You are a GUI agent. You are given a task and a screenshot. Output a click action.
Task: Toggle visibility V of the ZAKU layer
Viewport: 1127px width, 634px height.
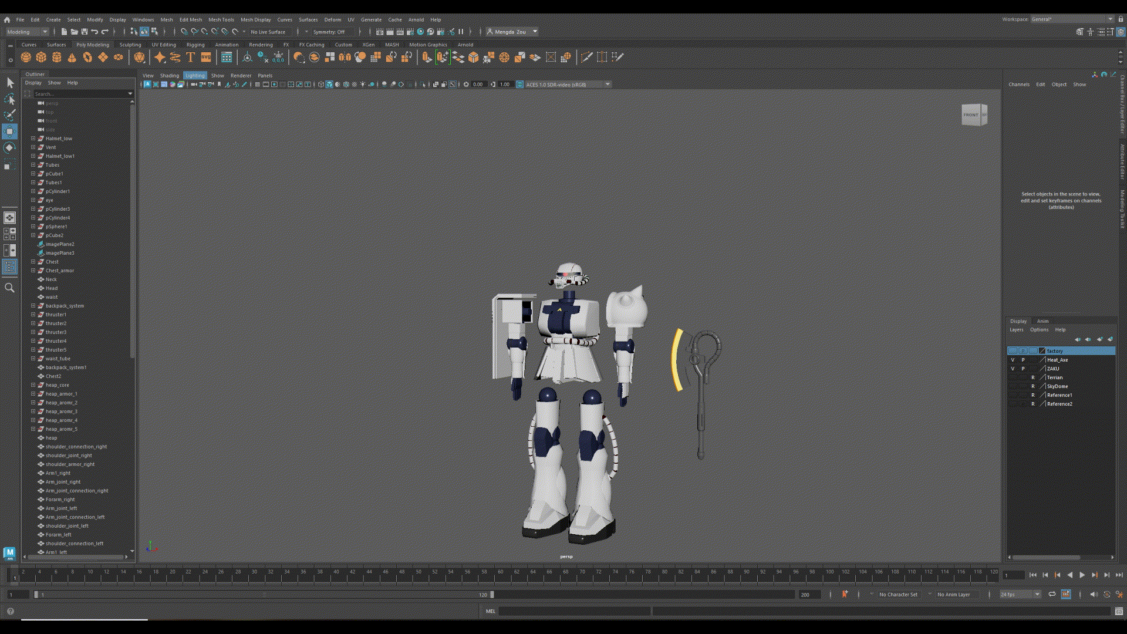tap(1013, 369)
